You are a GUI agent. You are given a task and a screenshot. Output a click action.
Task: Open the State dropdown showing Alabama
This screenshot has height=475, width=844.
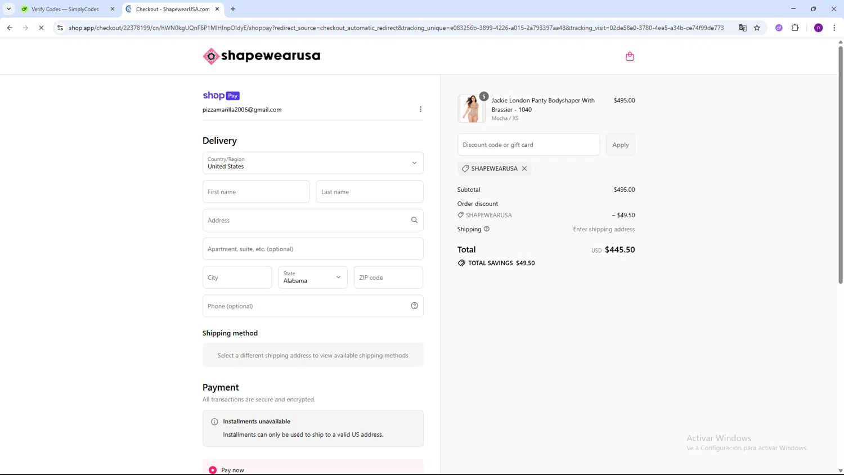tap(313, 277)
